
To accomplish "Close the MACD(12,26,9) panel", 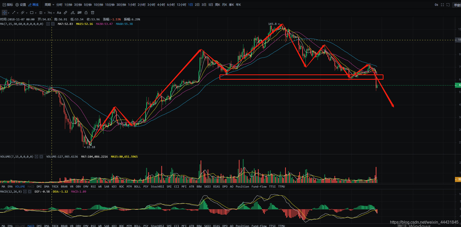I will pyautogui.click(x=30, y=192).
